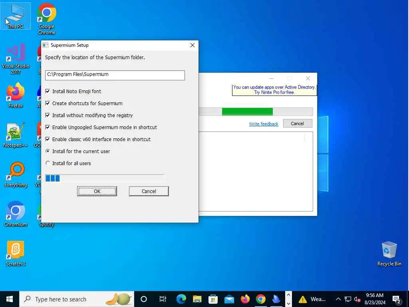Click the Windows Start button
Image resolution: width=409 pixels, height=307 pixels.
pyautogui.click(x=10, y=299)
